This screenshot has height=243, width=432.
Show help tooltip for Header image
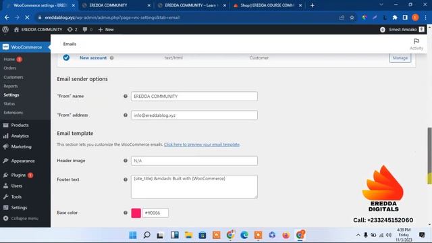126,161
